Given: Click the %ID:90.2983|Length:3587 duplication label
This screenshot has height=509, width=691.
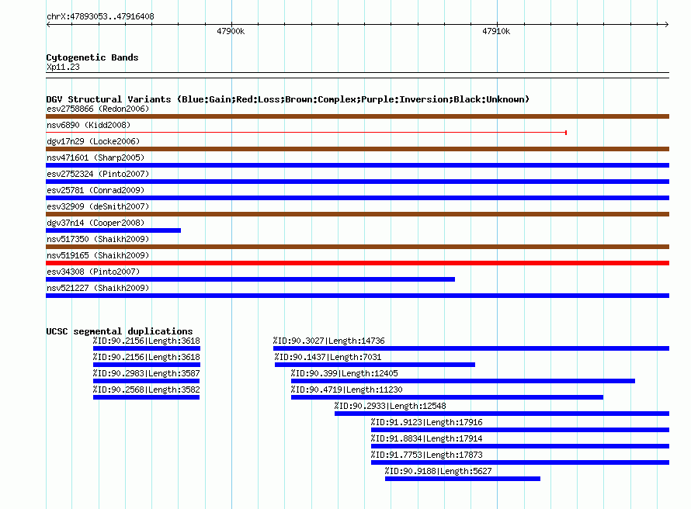Looking at the screenshot, I should click(x=146, y=373).
